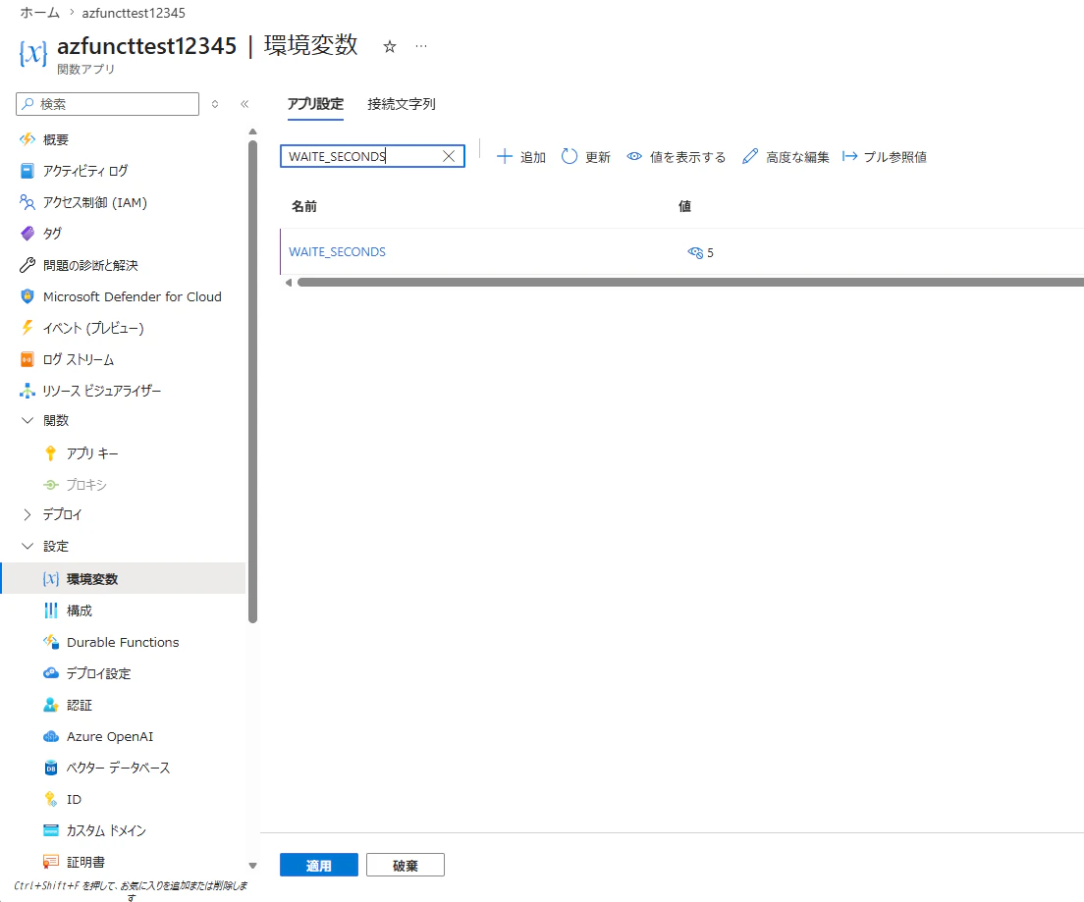Go to ホーム breadcrumb

40,13
